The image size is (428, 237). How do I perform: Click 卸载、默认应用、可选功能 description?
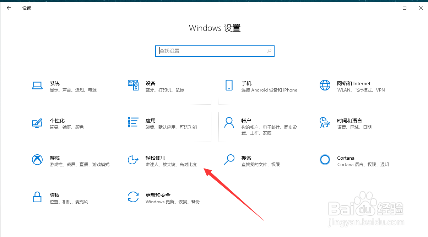(171, 127)
